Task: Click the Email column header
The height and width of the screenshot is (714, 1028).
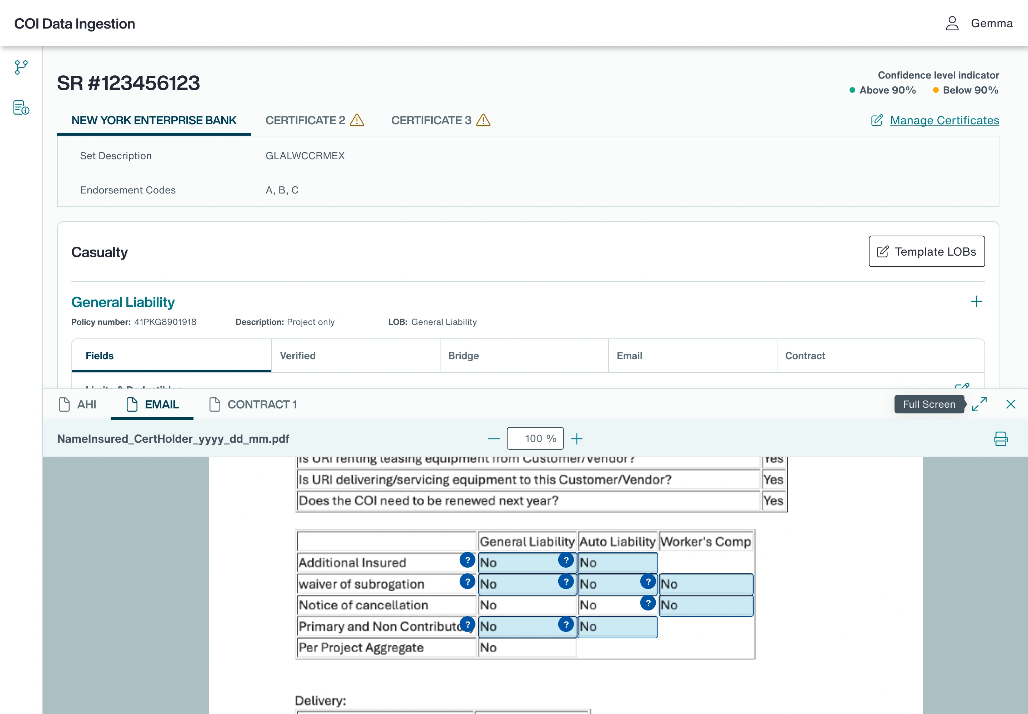Action: pos(692,356)
